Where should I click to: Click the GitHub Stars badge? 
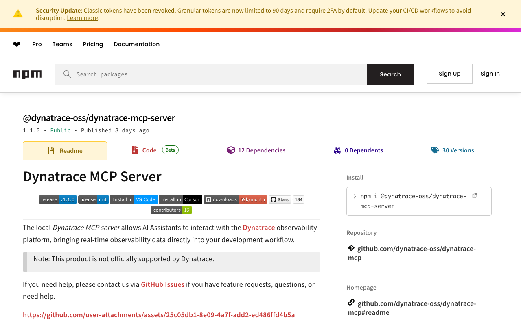[280, 199]
